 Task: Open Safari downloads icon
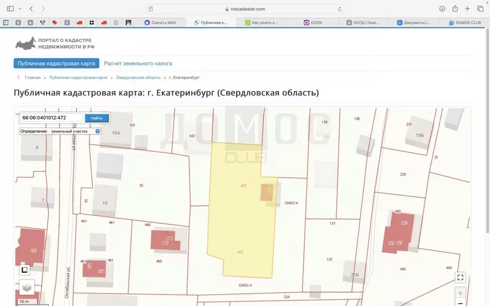tap(442, 9)
